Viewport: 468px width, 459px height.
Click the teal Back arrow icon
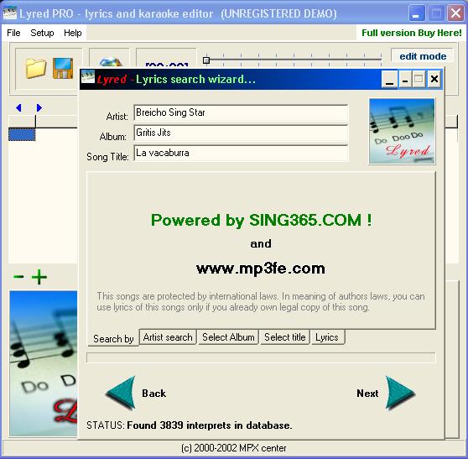click(x=121, y=393)
